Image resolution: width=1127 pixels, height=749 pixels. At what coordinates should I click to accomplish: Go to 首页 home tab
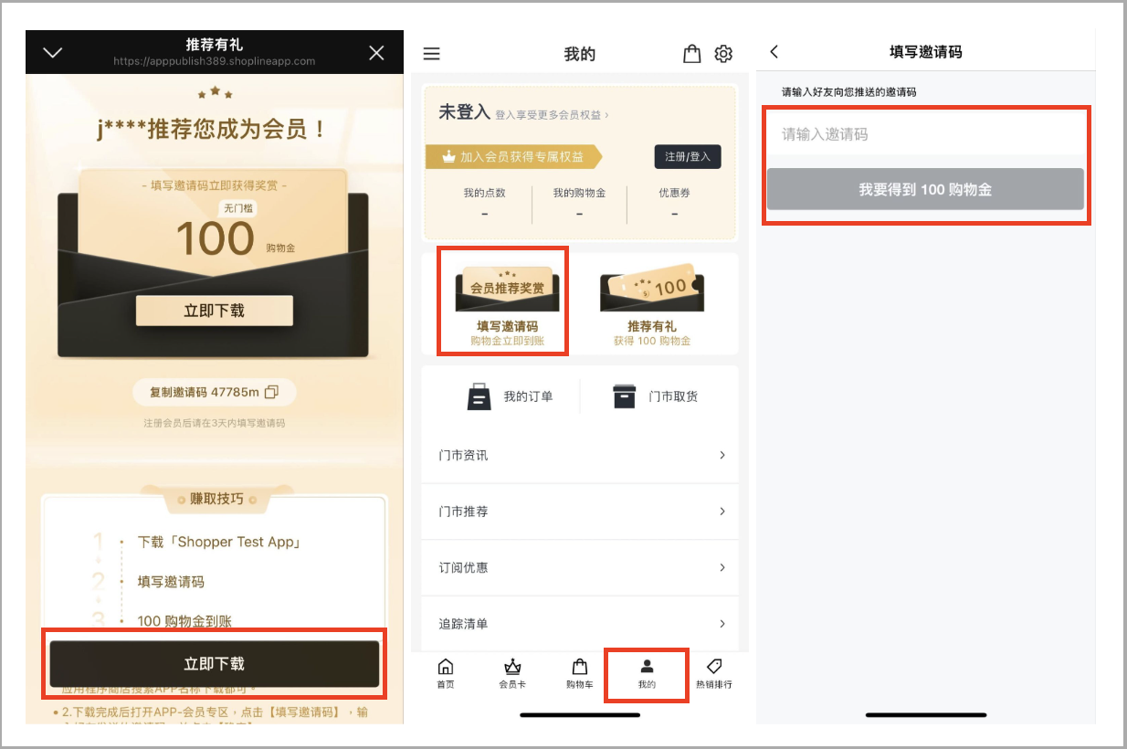[x=445, y=672]
